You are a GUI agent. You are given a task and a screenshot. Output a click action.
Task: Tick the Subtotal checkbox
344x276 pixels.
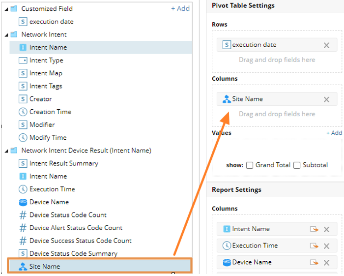coord(297,165)
